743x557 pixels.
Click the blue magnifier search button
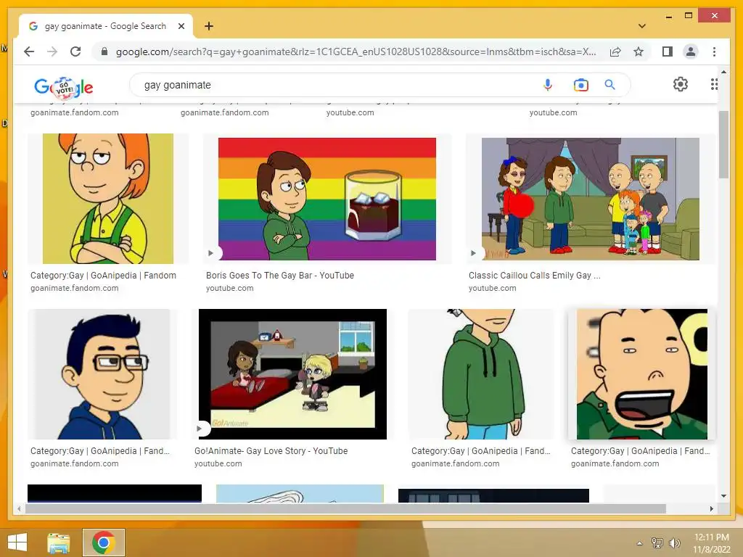click(609, 85)
